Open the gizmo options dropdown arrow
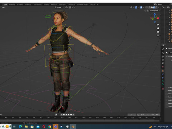Viewport: 172px width, 129px height. [138, 8]
